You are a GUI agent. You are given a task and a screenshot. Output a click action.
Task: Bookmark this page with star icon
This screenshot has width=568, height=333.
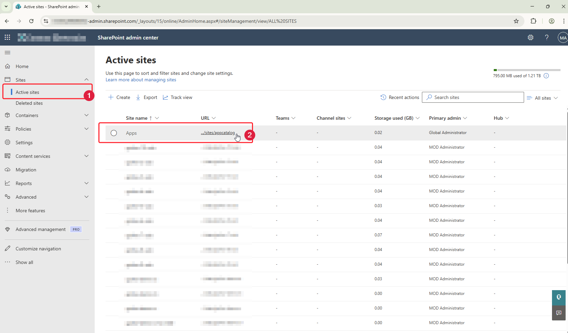click(516, 21)
